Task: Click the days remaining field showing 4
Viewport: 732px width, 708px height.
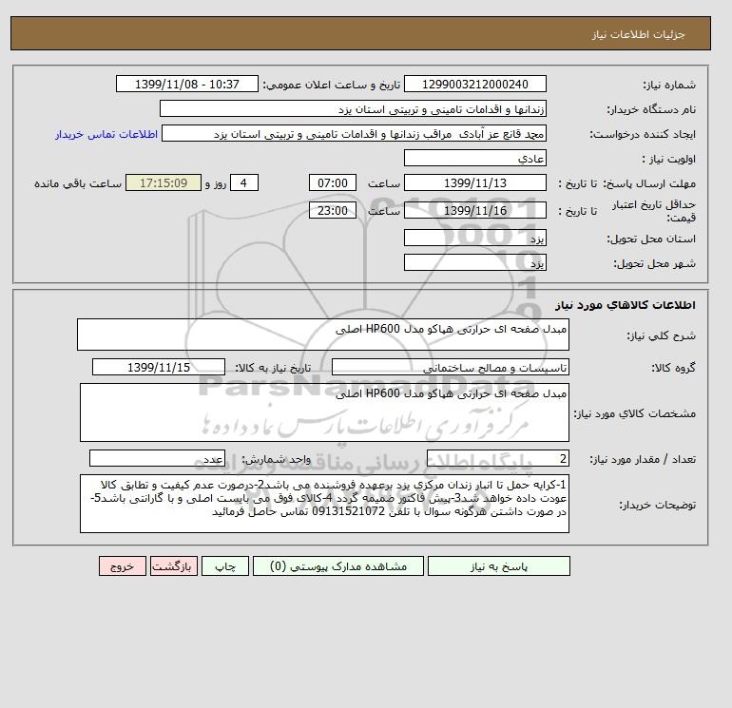Action: coord(243,183)
